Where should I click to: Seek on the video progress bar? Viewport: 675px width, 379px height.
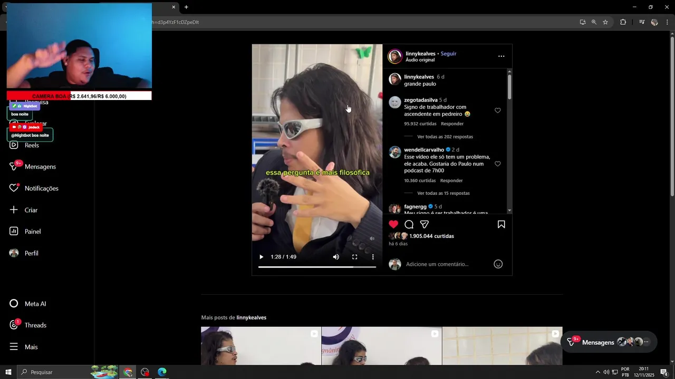pyautogui.click(x=317, y=267)
